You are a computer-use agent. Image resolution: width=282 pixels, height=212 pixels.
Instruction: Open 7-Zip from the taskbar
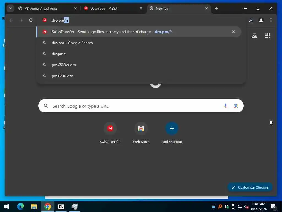[61, 206]
